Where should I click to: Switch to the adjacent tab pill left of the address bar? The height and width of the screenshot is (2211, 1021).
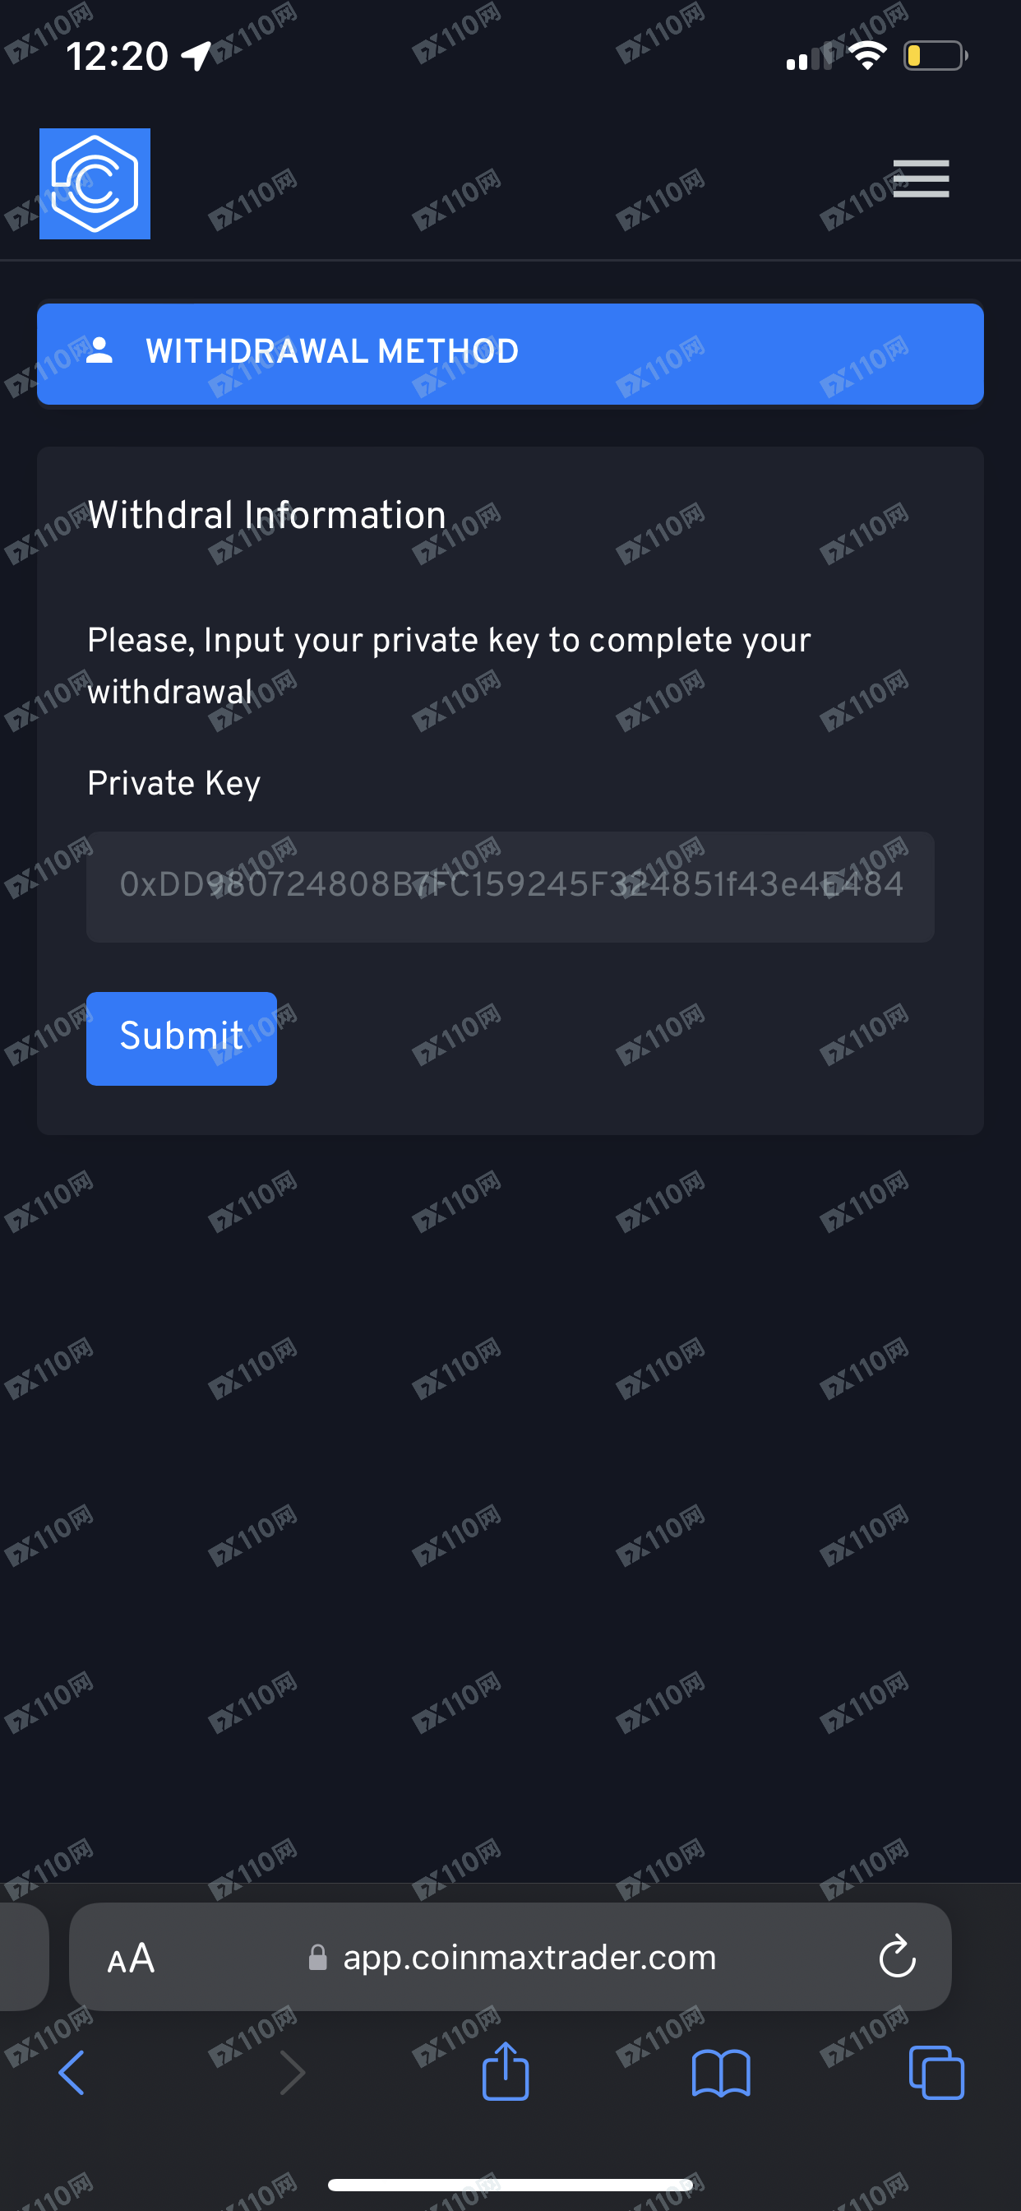point(24,1957)
